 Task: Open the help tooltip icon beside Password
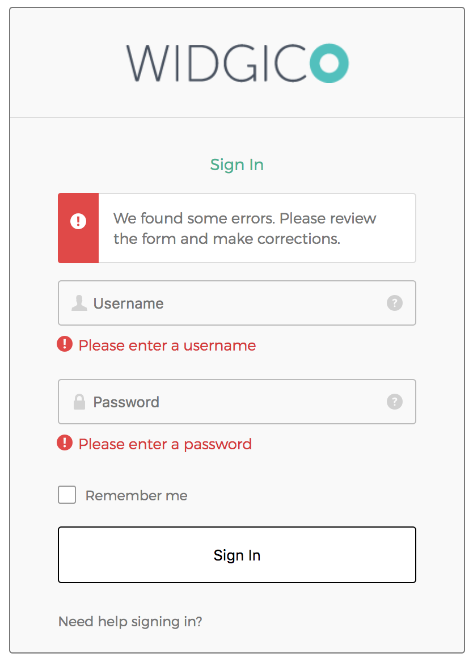click(x=395, y=402)
